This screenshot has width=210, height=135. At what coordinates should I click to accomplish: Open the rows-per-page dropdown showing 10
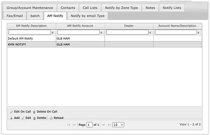point(118,125)
